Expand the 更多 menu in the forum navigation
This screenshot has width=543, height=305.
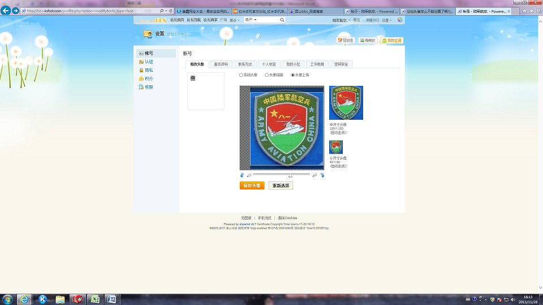pyautogui.click(x=234, y=20)
